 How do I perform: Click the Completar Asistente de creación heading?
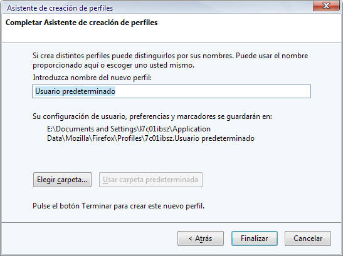tap(82, 23)
